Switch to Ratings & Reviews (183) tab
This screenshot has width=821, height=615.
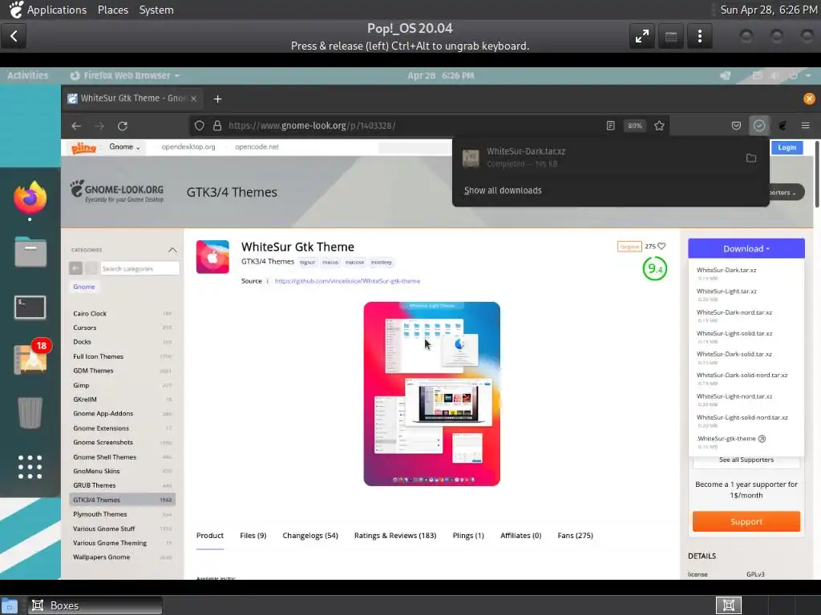click(x=394, y=536)
